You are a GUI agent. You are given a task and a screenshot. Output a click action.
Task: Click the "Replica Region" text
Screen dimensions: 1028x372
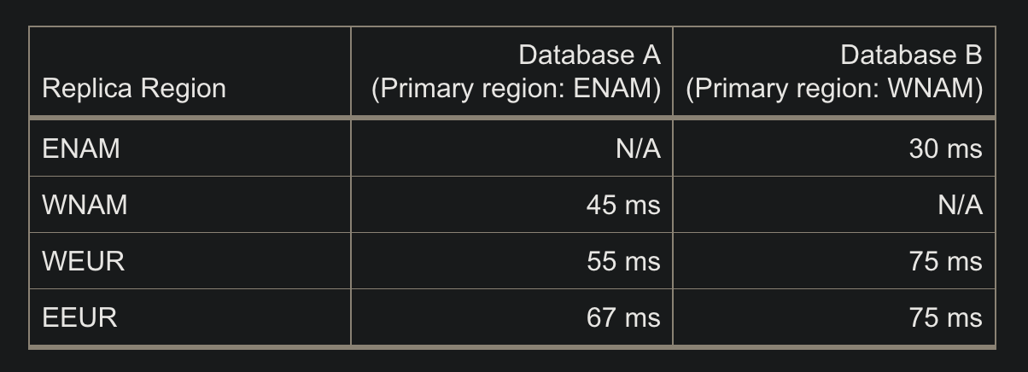134,89
